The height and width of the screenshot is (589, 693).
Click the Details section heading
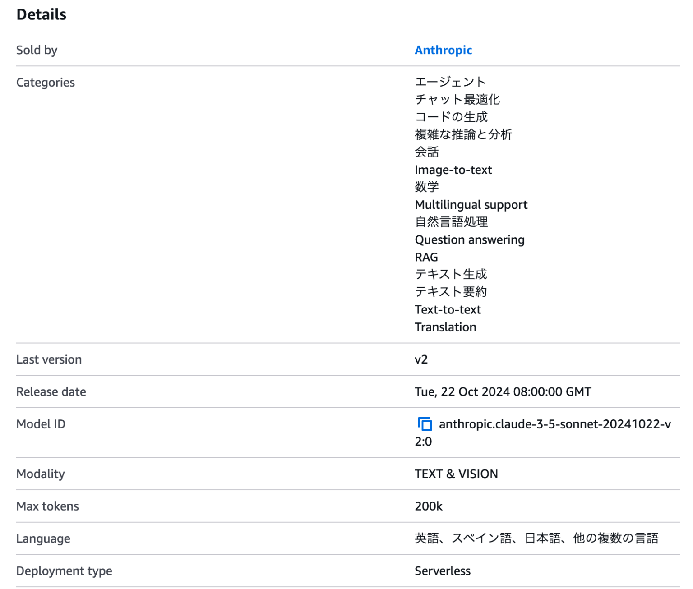coord(41,14)
